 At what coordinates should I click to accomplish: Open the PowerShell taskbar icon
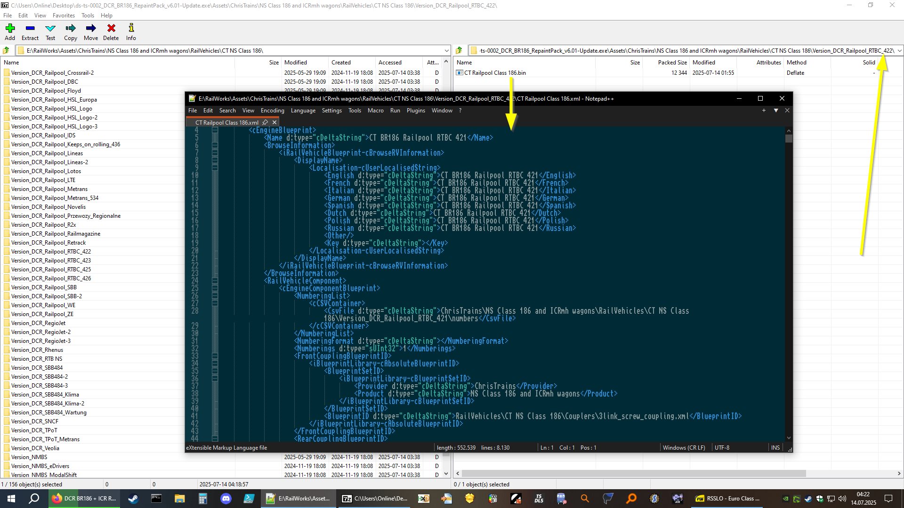249,499
